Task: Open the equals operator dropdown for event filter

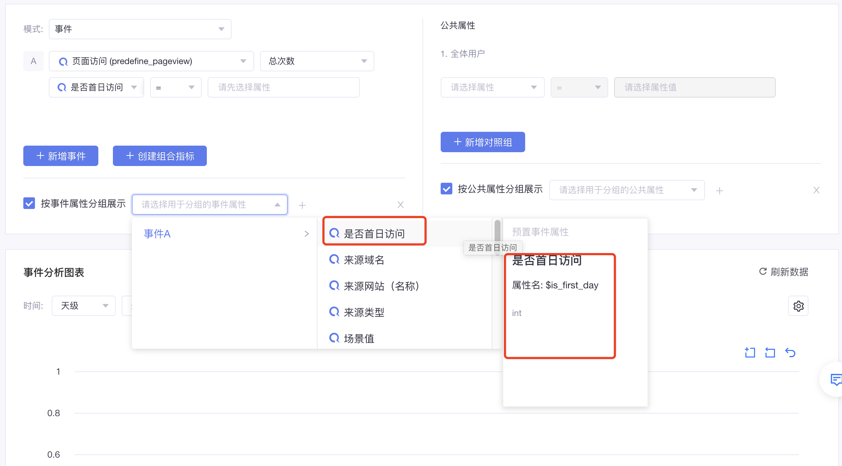Action: tap(176, 87)
